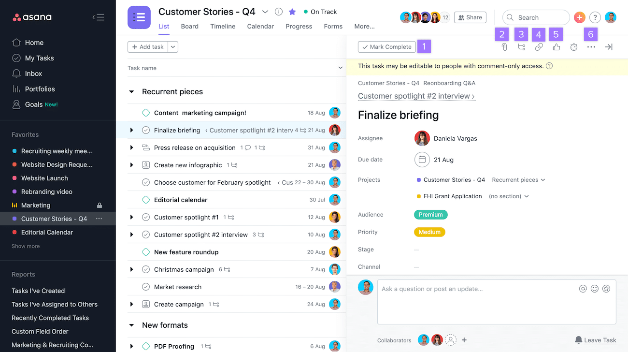Viewport: 628px width, 352px height.
Task: Open Recurrent pieces section dropdown in Projects
Action: [x=518, y=180]
